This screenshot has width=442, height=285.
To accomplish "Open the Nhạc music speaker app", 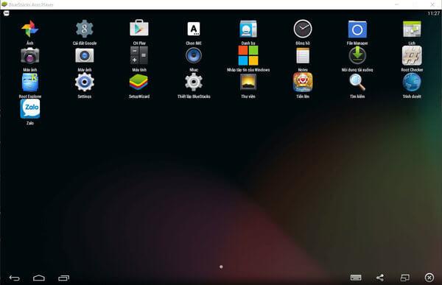I will pos(194,55).
